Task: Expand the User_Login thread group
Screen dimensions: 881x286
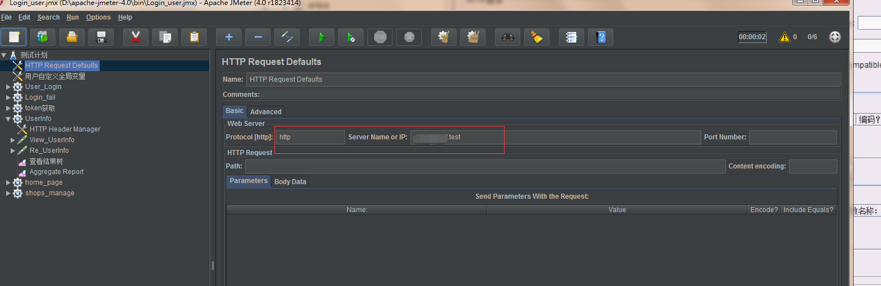Action: tap(8, 87)
